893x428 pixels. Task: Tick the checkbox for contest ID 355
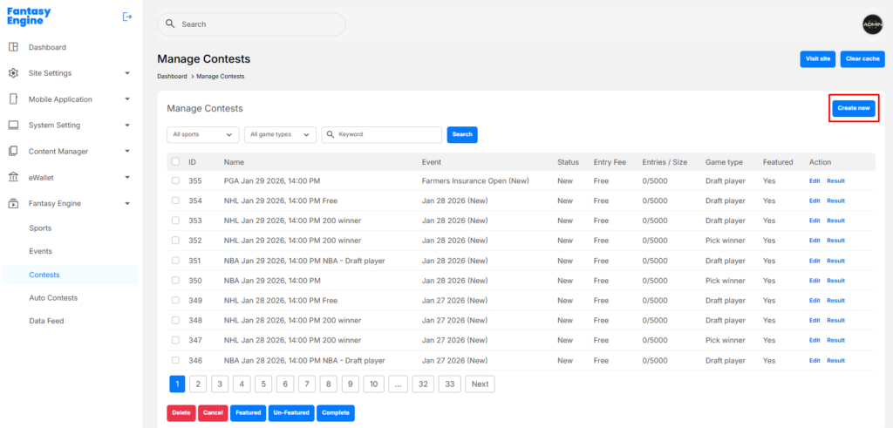point(176,180)
